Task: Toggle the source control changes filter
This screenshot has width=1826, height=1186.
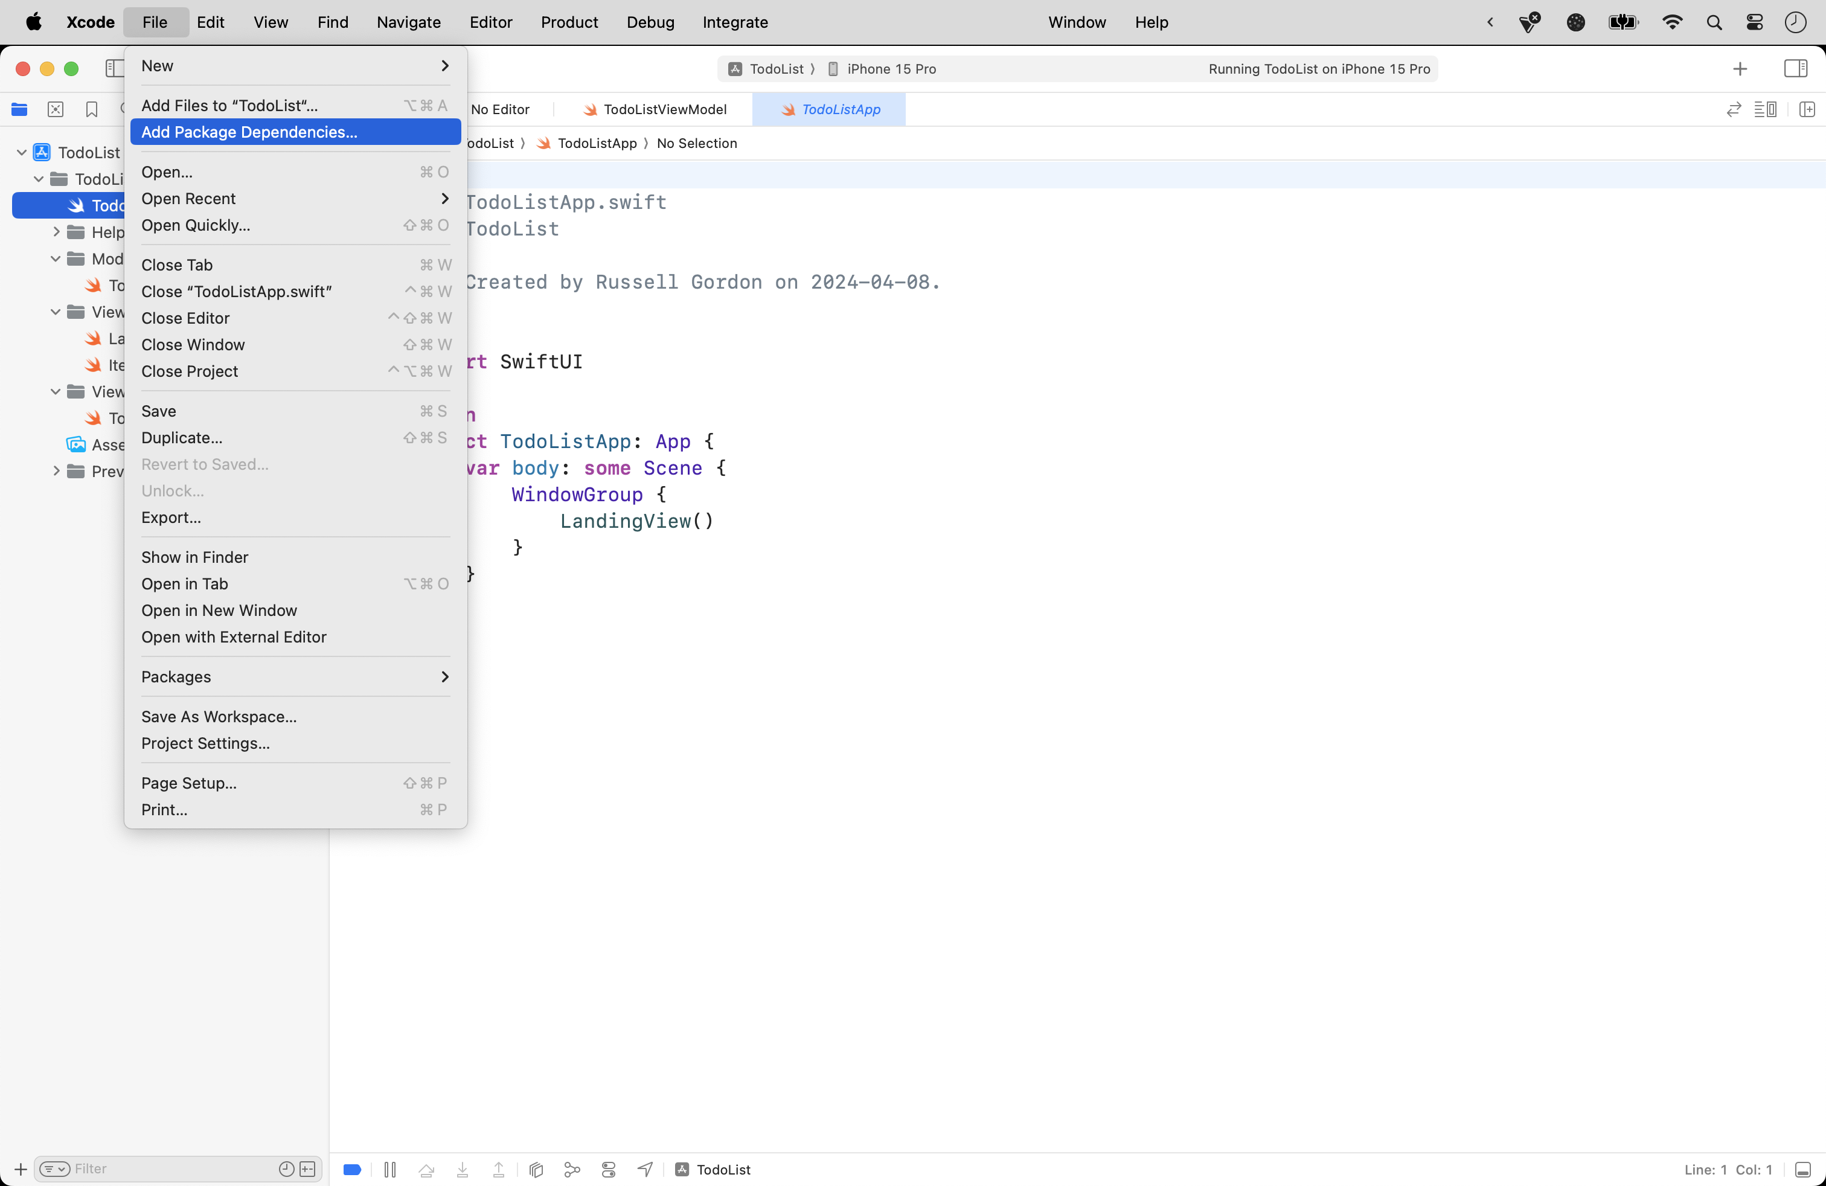Action: (308, 1169)
